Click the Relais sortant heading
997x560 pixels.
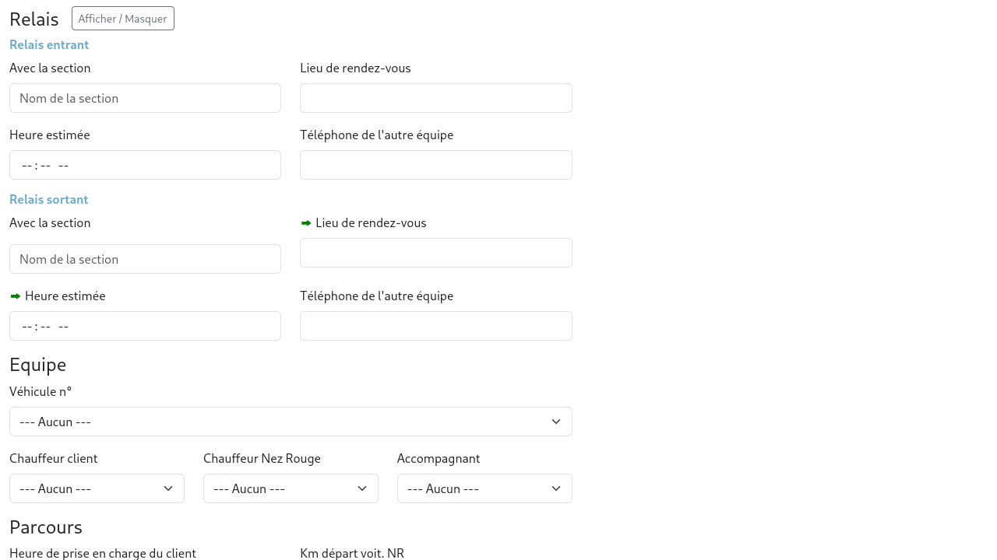(48, 200)
